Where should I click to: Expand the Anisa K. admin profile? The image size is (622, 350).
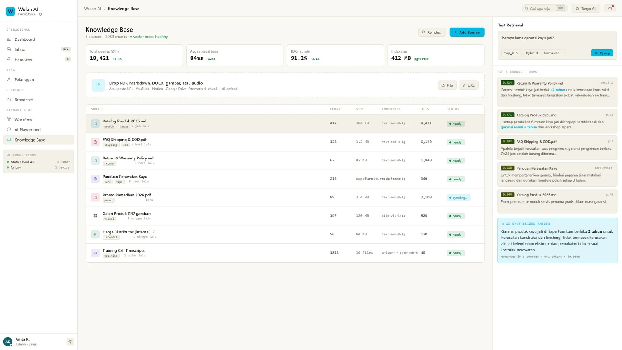click(x=23, y=341)
